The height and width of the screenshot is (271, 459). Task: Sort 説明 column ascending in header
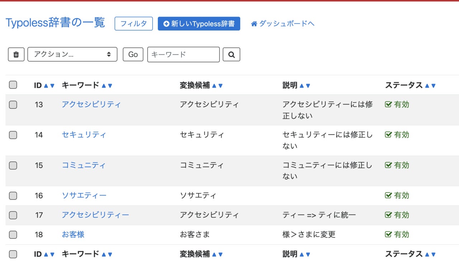(x=302, y=86)
